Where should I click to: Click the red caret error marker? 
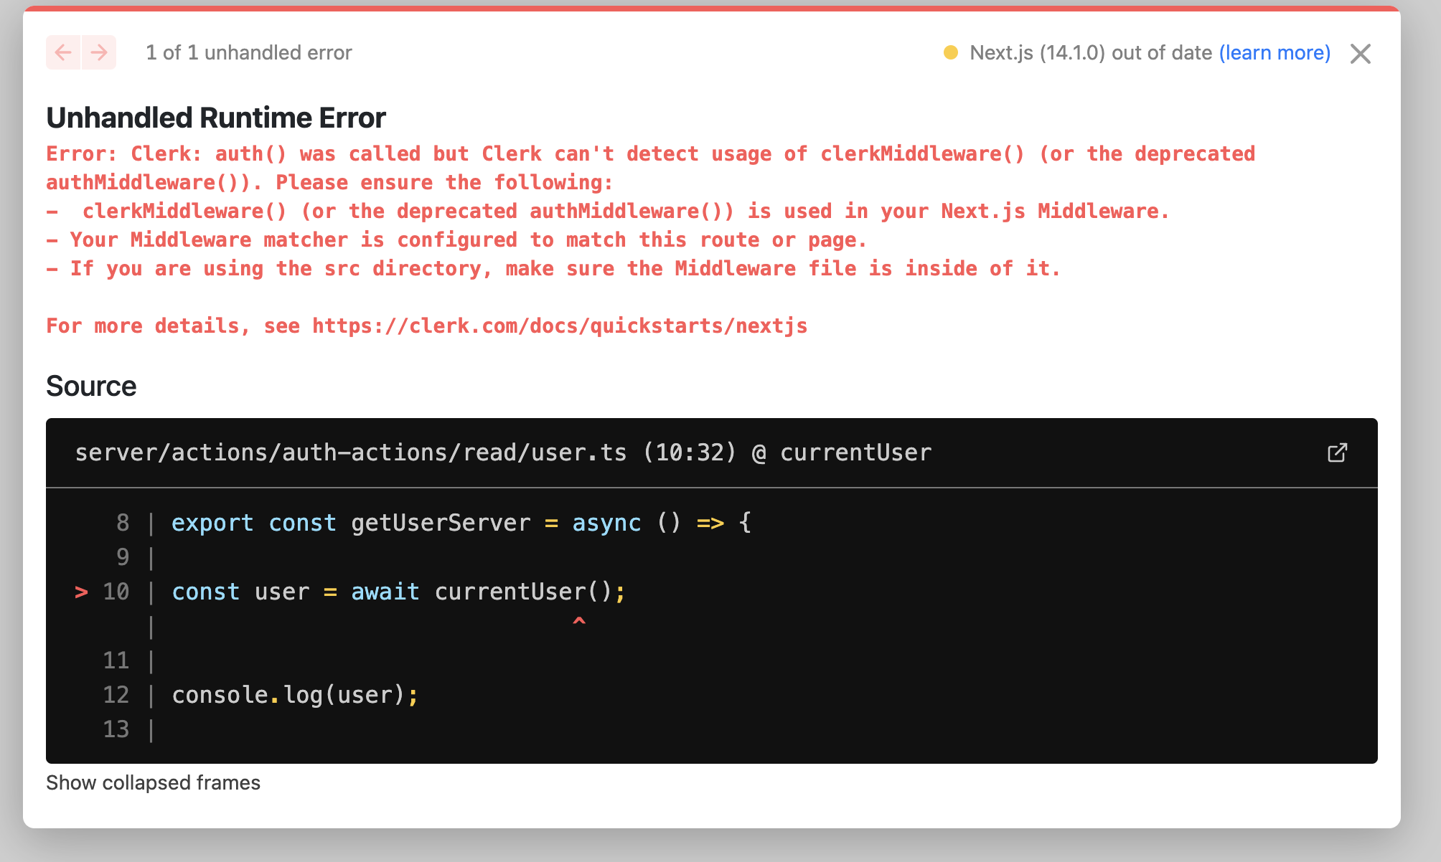click(579, 621)
